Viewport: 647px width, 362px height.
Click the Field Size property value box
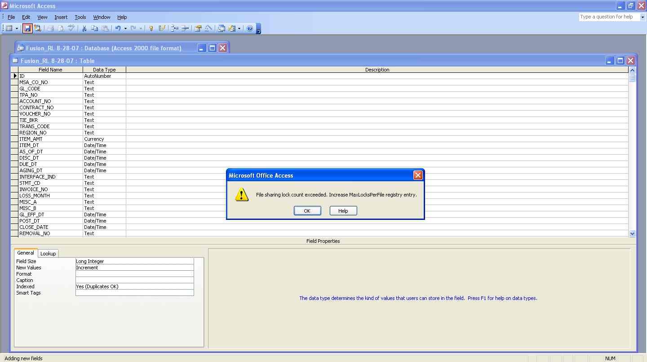[x=135, y=261]
